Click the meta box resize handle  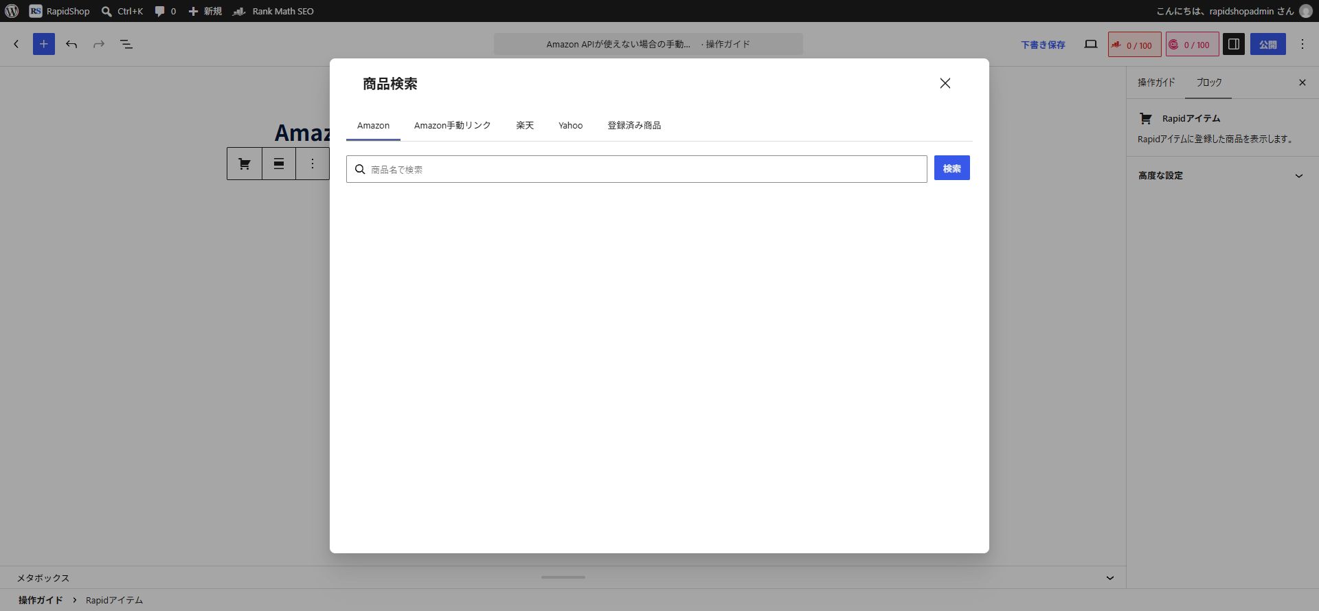pyautogui.click(x=563, y=577)
